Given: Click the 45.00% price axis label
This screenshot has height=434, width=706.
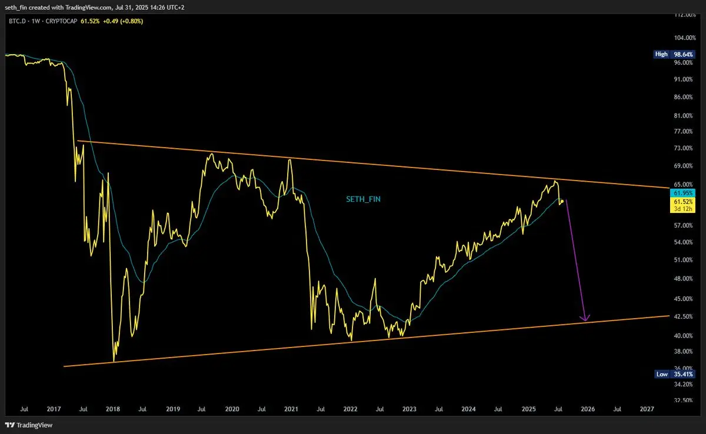Looking at the screenshot, I should point(684,299).
